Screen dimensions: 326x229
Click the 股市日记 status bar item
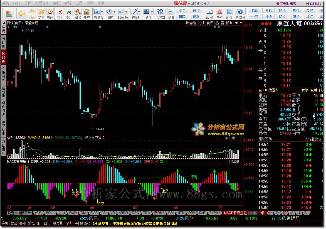tap(44, 223)
